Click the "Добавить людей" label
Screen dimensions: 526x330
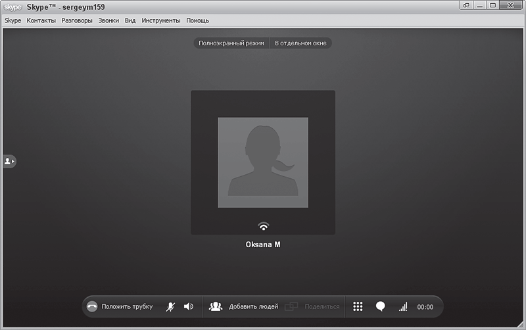click(x=254, y=306)
